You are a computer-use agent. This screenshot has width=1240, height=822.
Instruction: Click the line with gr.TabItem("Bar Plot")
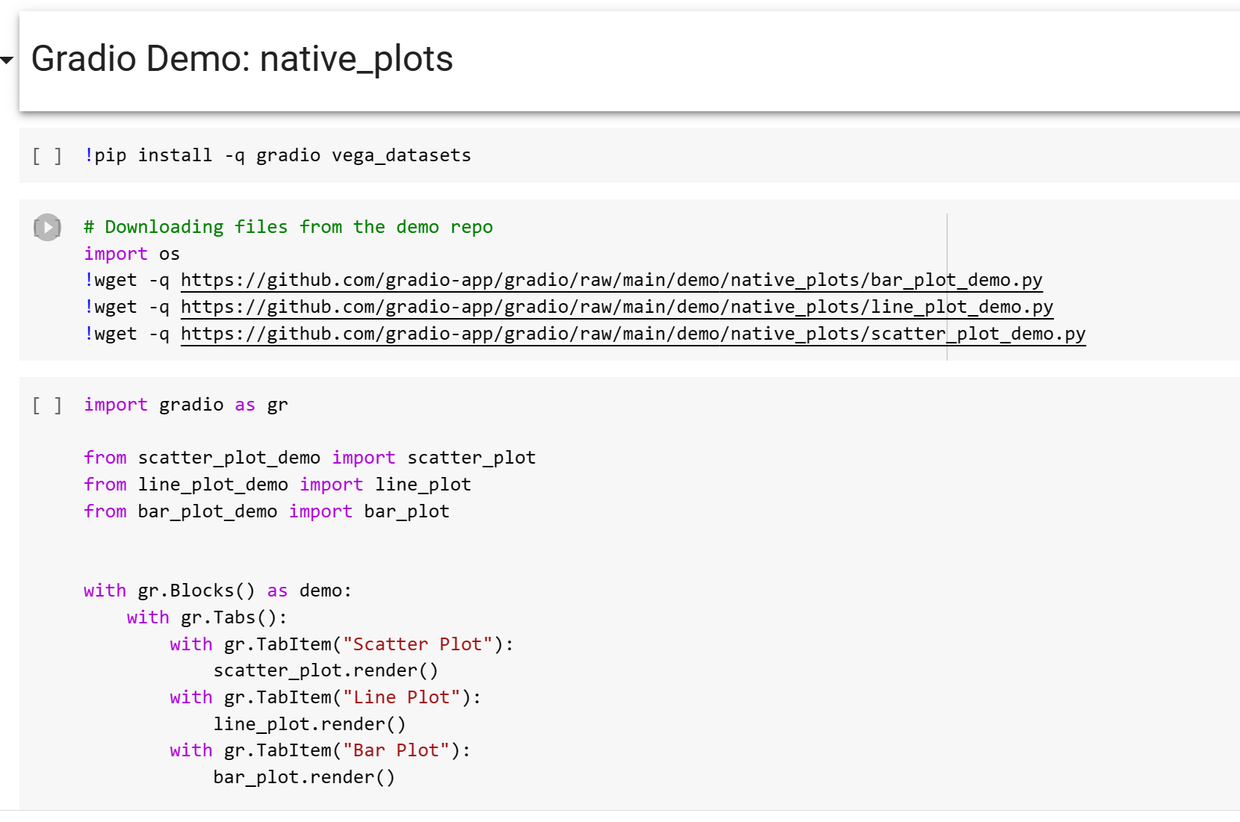tap(319, 750)
